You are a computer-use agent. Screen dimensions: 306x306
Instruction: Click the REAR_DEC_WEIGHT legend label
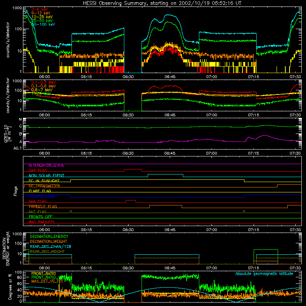47,252
